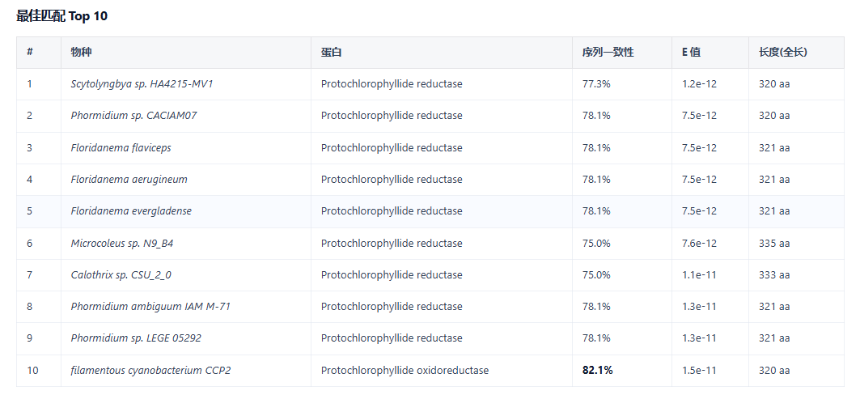This screenshot has height=395, width=860.
Task: Click Floridanema flaviceps species name
Action: coord(121,147)
